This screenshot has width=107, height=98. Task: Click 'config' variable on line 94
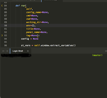pyautogui.click(x=25, y=39)
